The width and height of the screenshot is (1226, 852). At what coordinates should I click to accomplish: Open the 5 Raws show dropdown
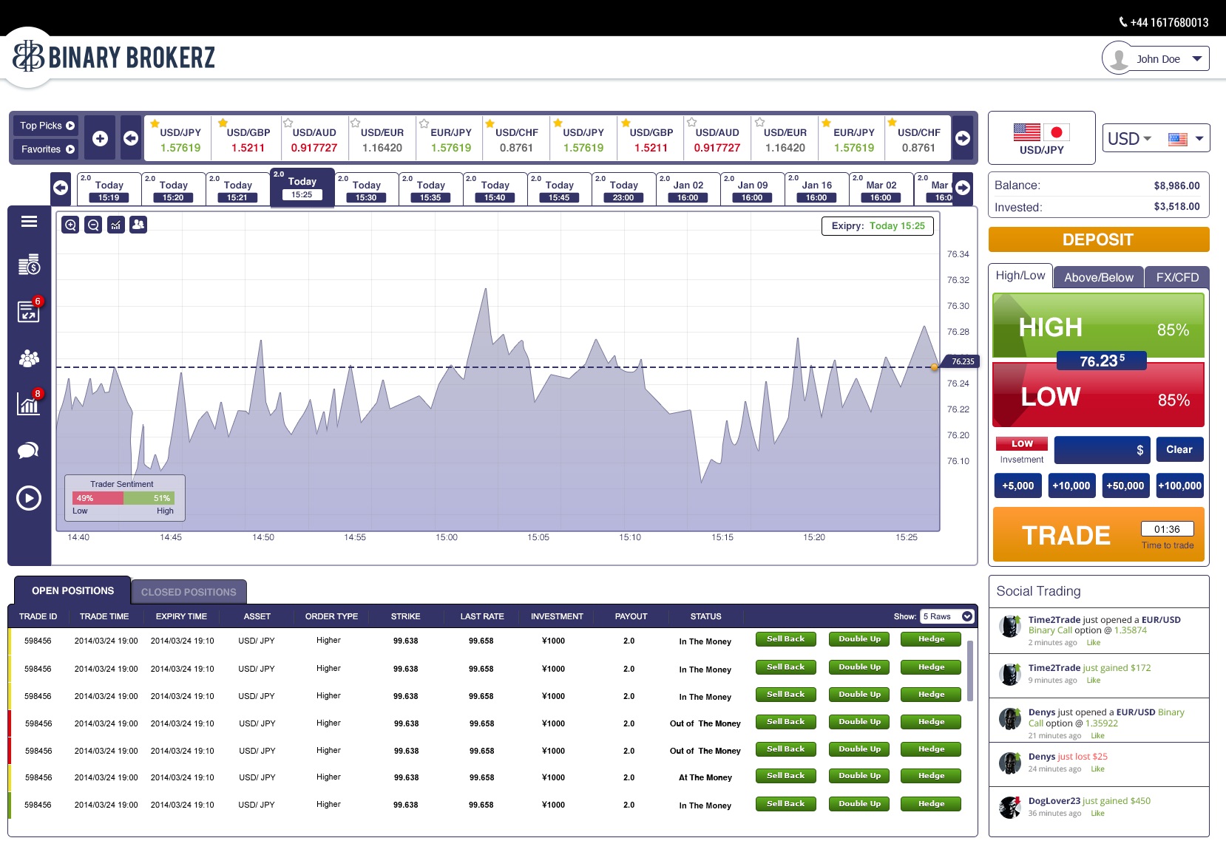click(946, 616)
